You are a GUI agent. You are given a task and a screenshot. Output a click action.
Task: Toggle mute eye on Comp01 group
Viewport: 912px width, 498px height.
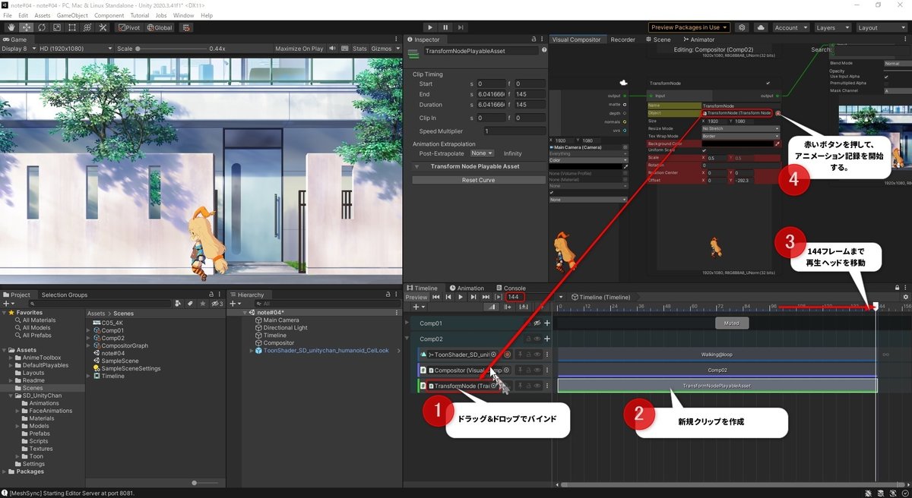pos(537,323)
